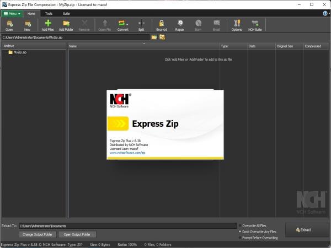Click the Open File toolbar icon
Screen dimensions: 331x248
click(x=105, y=25)
